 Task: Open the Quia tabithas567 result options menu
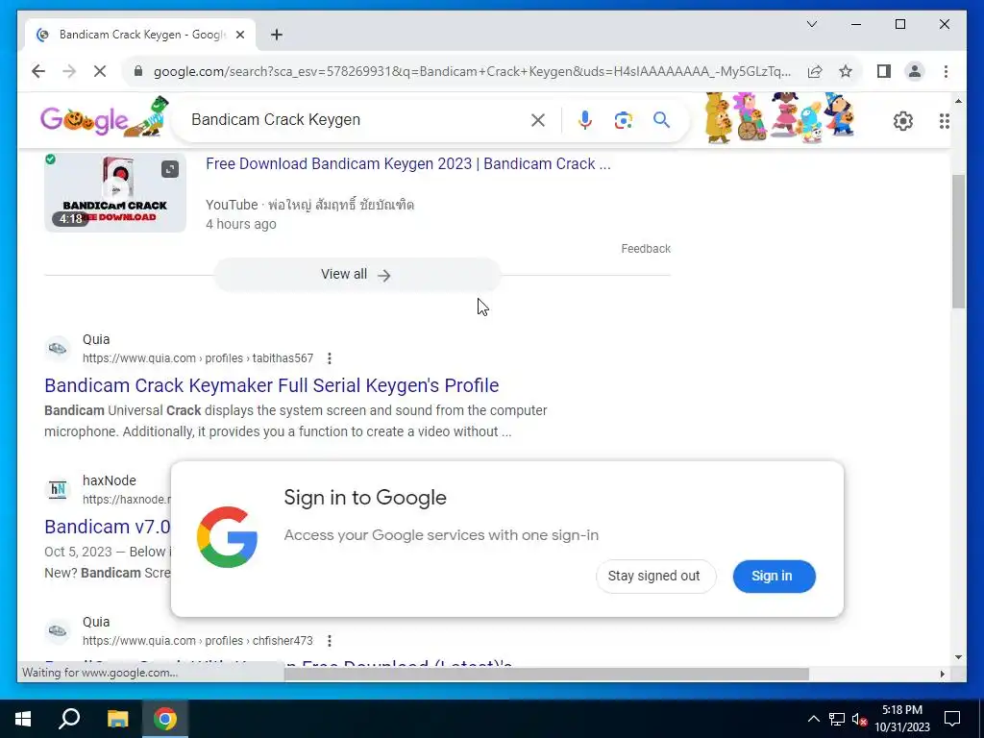click(330, 358)
